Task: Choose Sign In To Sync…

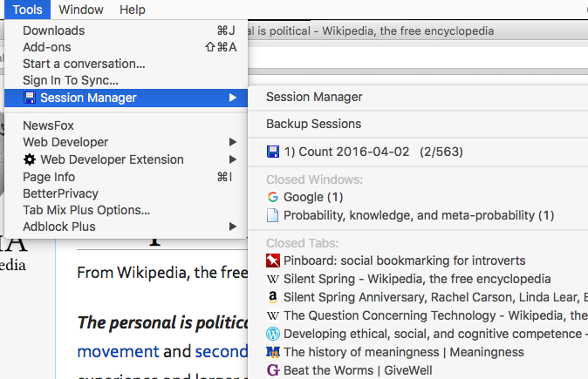Action: click(x=126, y=80)
